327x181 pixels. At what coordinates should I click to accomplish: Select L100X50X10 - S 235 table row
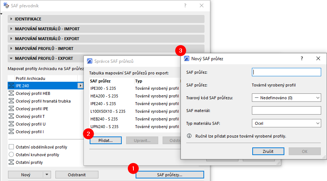pos(135,111)
